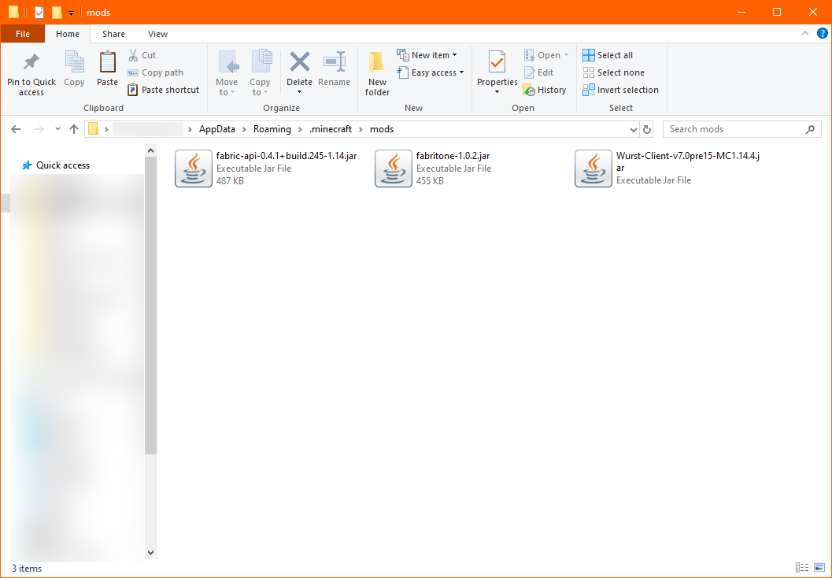Screen dimensions: 832x578
Task: Click the Cut scissors icon
Action: 133,55
